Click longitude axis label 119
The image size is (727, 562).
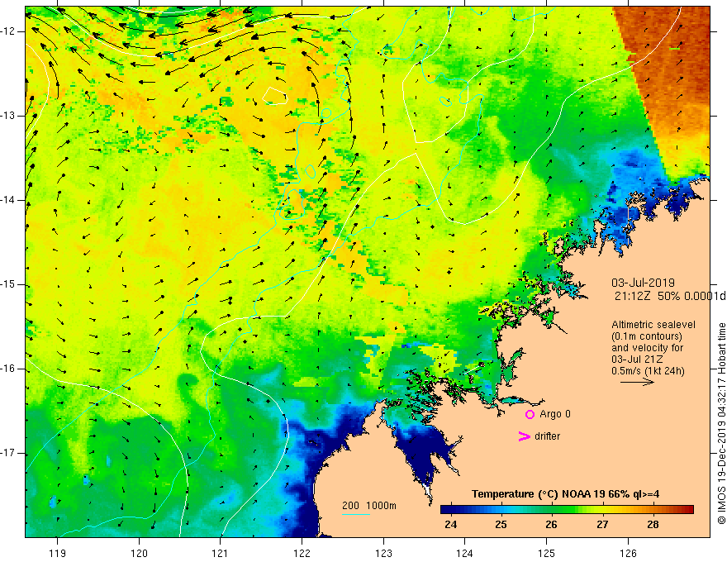pos(57,553)
